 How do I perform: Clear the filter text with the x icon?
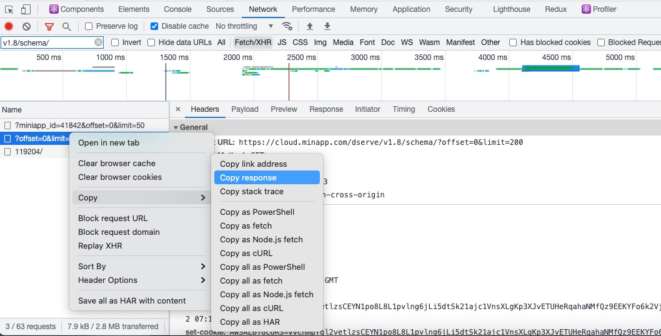[98, 42]
